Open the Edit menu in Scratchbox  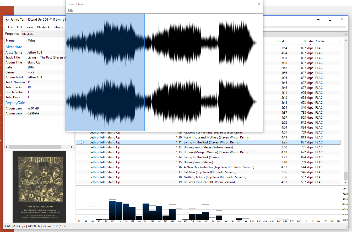point(70,11)
